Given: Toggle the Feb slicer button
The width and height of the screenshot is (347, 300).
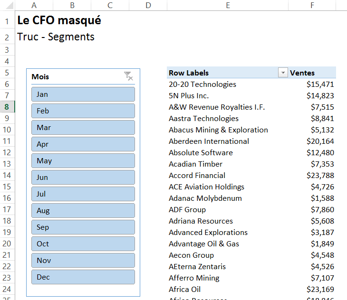Looking at the screenshot, I should pos(83,111).
